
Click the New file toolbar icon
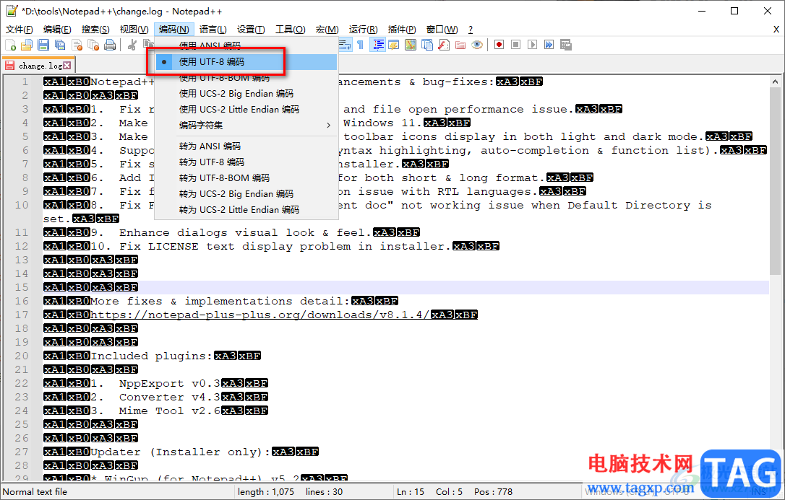[x=11, y=45]
